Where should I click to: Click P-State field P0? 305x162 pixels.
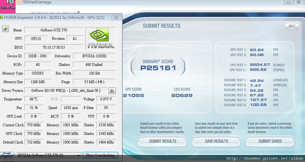pos(106,108)
